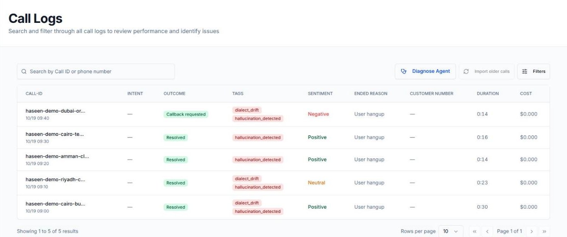Click the Call Logs page heading
Screen dimensions: 567x237
point(36,18)
